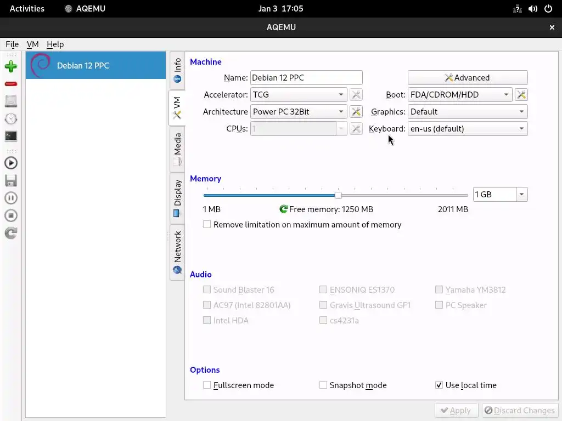The image size is (562, 421).
Task: Open the File menu
Action: 12,44
